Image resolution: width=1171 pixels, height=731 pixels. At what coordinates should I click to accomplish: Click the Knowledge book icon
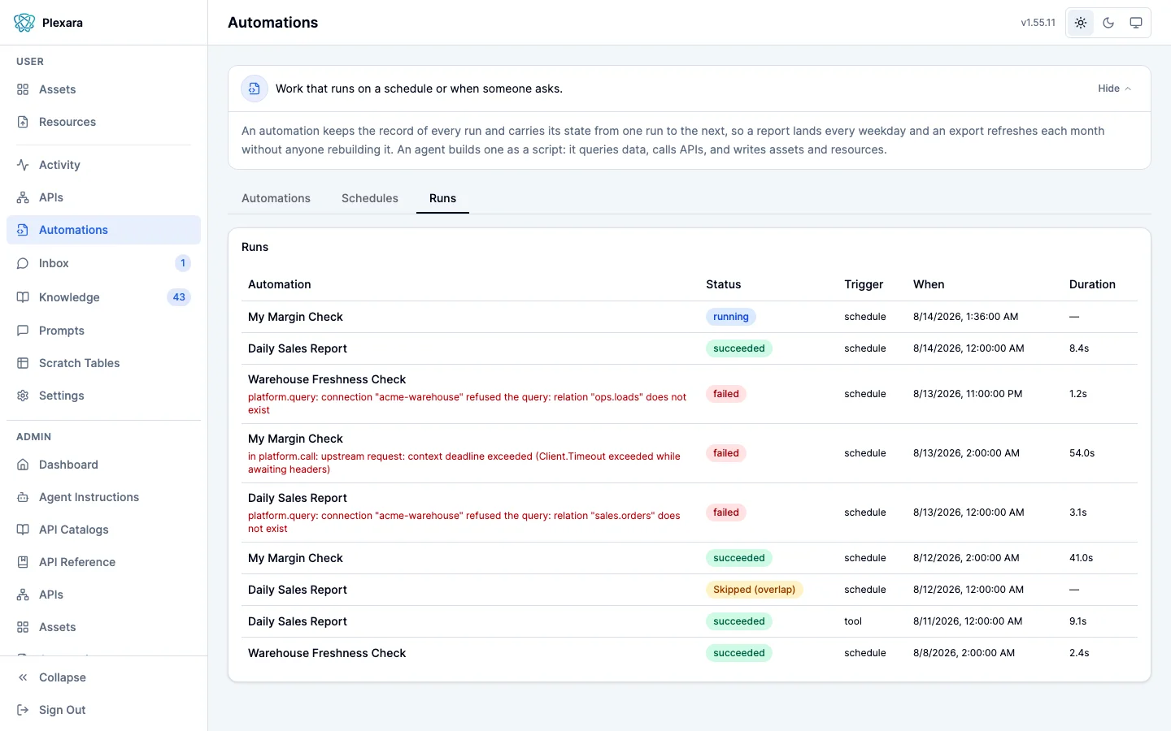click(x=23, y=297)
